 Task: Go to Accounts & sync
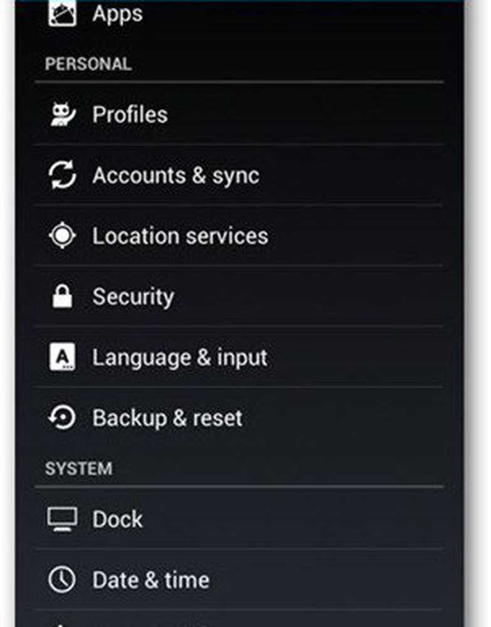tap(176, 176)
